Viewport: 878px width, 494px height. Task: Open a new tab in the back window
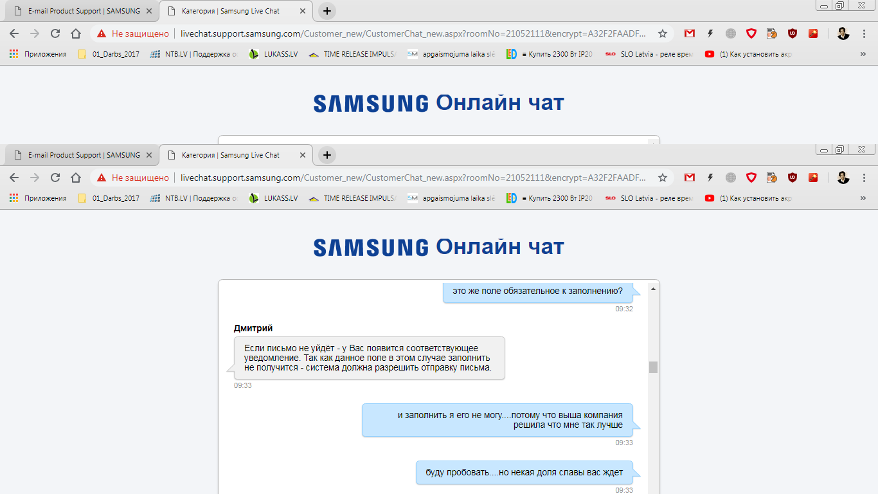(327, 11)
